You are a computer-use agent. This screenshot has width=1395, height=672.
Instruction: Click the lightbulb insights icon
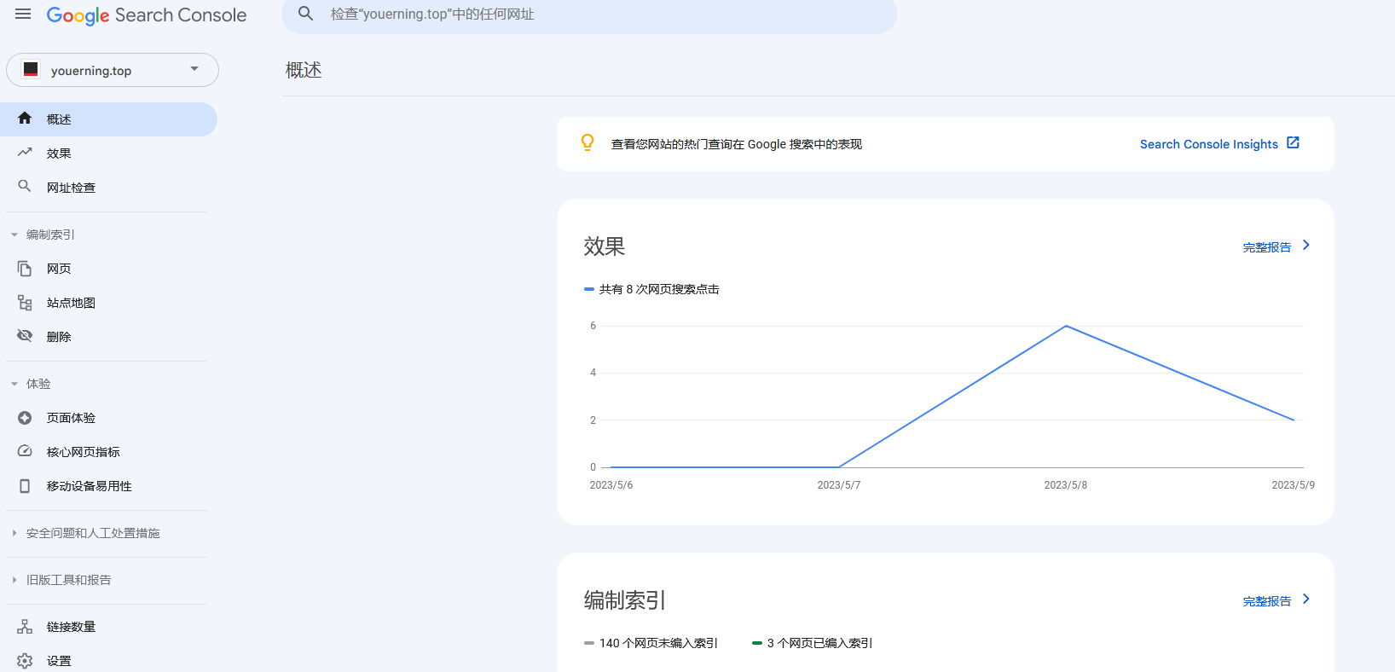coord(588,142)
